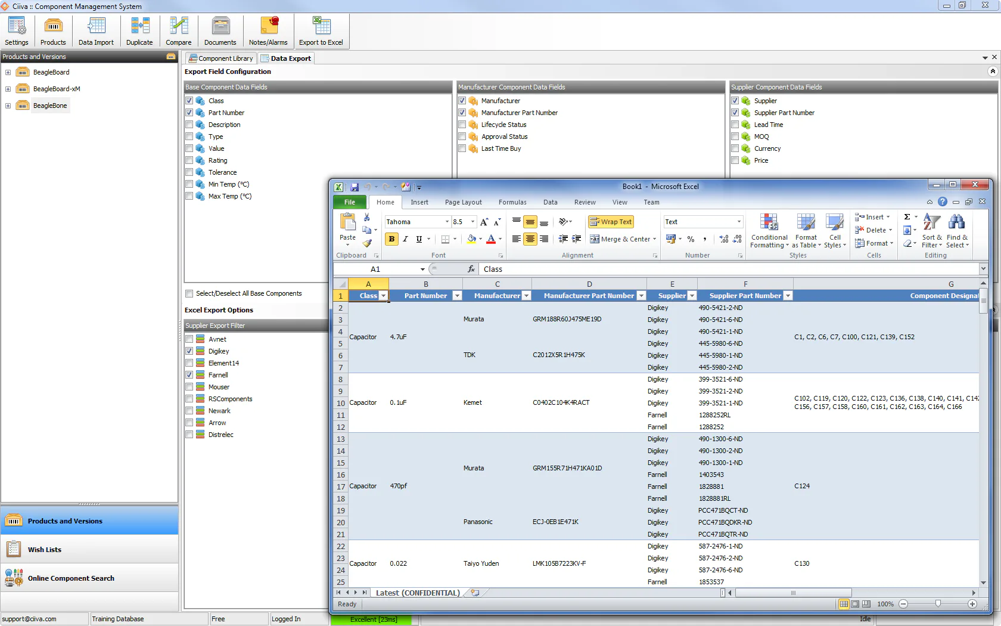Toggle Bold in the Excel ribbon
The height and width of the screenshot is (626, 1001).
coord(391,239)
